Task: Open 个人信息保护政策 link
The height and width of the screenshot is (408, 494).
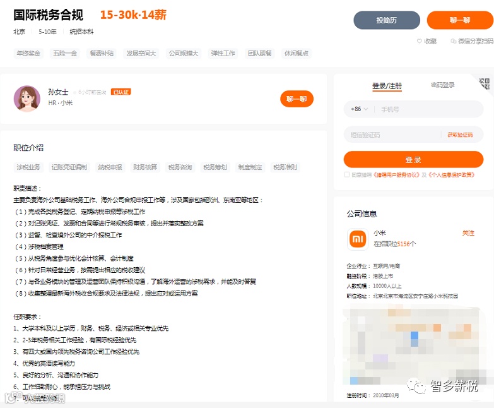Action: (x=451, y=175)
